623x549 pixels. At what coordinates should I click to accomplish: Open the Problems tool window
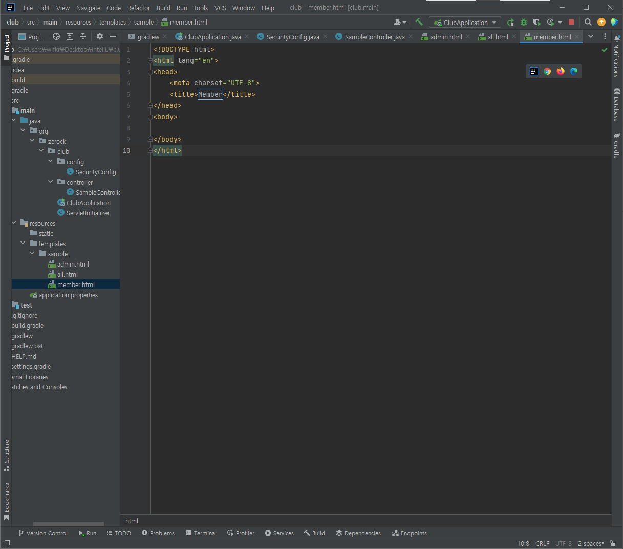pos(158,533)
